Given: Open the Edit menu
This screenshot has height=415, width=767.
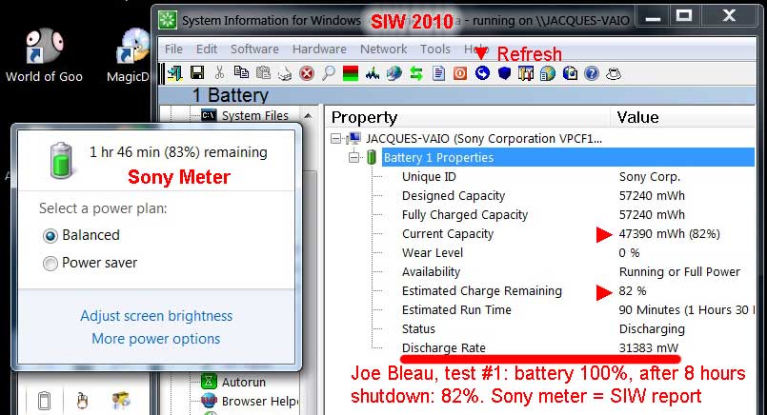Looking at the screenshot, I should pyautogui.click(x=207, y=49).
